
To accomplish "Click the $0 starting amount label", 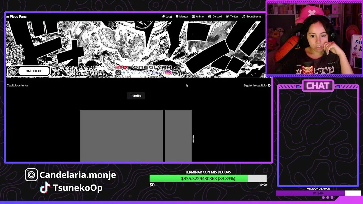I will pyautogui.click(x=152, y=185).
